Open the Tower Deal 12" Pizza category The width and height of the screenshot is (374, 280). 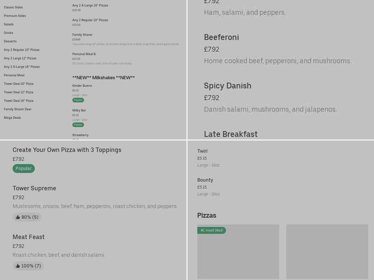click(19, 92)
